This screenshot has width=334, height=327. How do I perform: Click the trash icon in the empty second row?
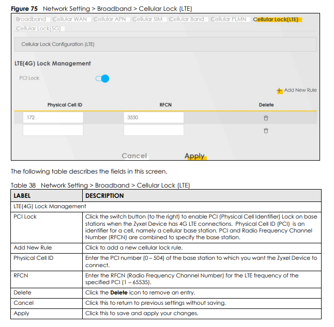tap(266, 131)
